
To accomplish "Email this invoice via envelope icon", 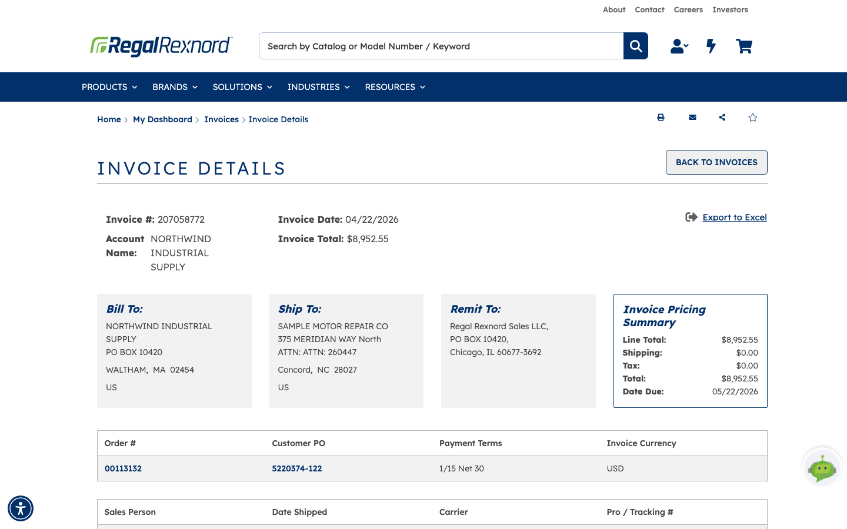I will tap(692, 118).
